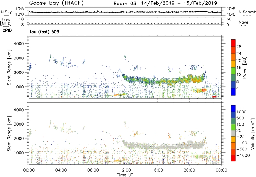Click the gray segment of Velocity colorbar
This screenshot has height=177, width=256.
click(x=233, y=134)
